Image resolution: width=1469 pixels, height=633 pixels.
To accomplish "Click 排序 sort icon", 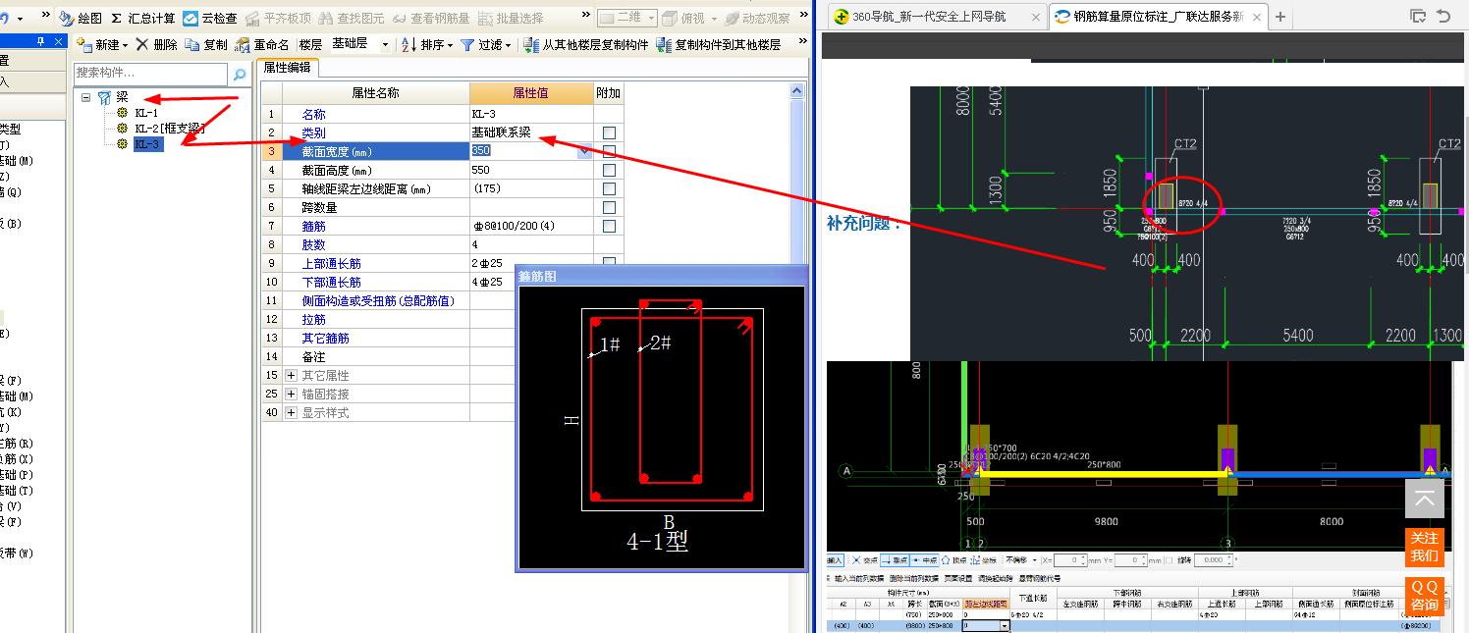I will 409,44.
